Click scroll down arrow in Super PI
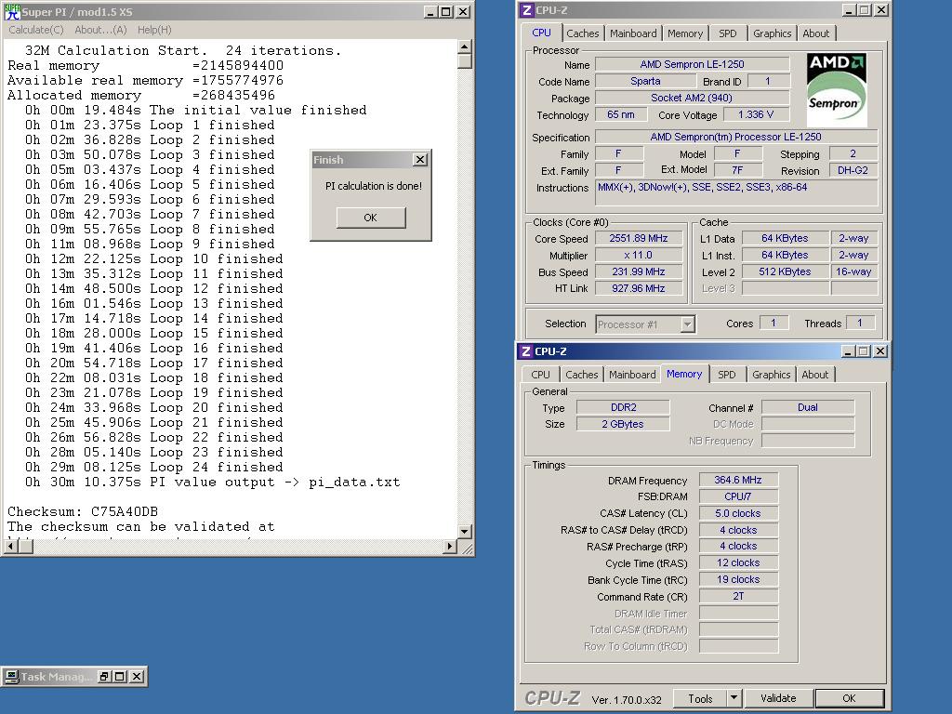The image size is (952, 714). pyautogui.click(x=465, y=532)
